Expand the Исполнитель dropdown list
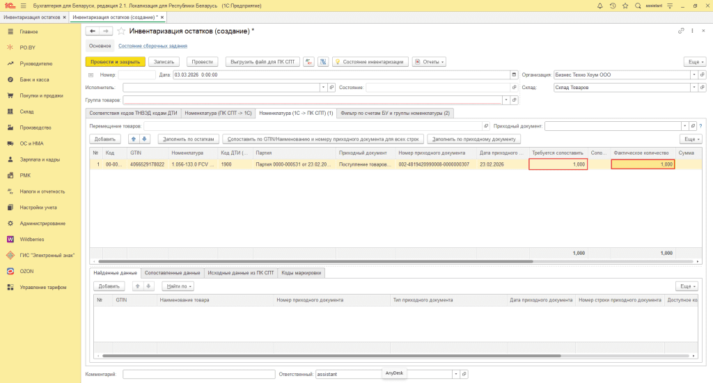The height and width of the screenshot is (383, 713). tap(323, 88)
